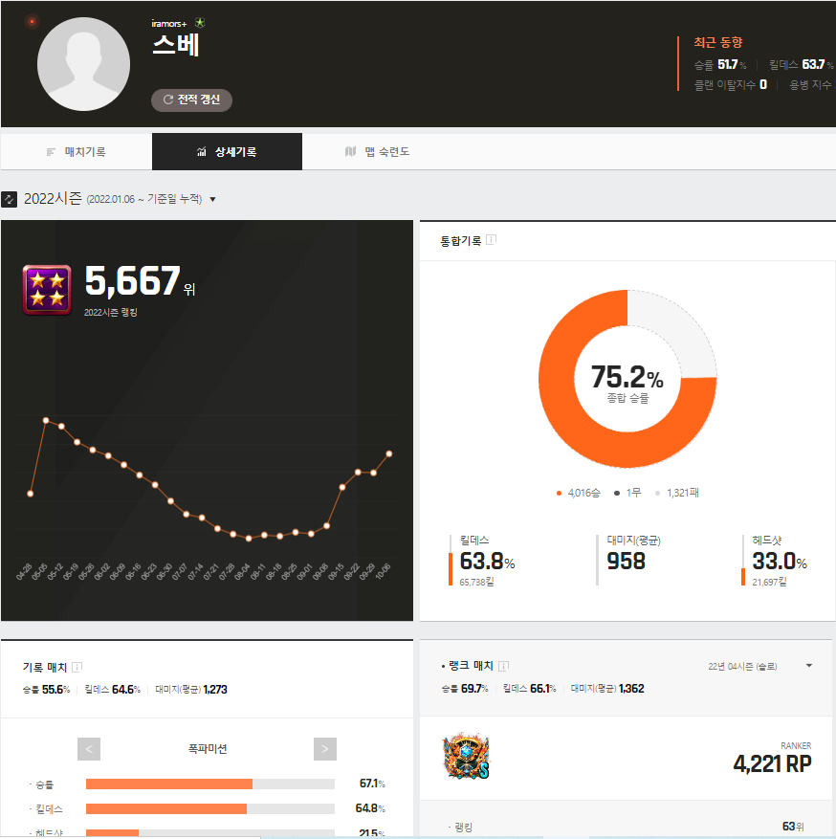
Task: Go to previous game mode with left arrow
Action: 88,749
